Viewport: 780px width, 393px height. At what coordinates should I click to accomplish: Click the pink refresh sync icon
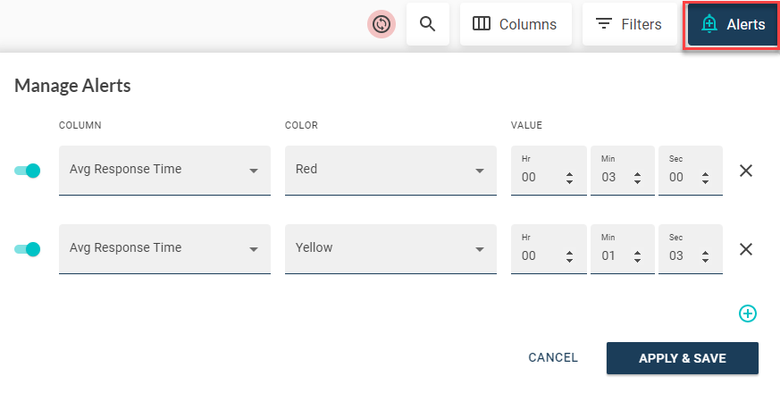(x=382, y=24)
